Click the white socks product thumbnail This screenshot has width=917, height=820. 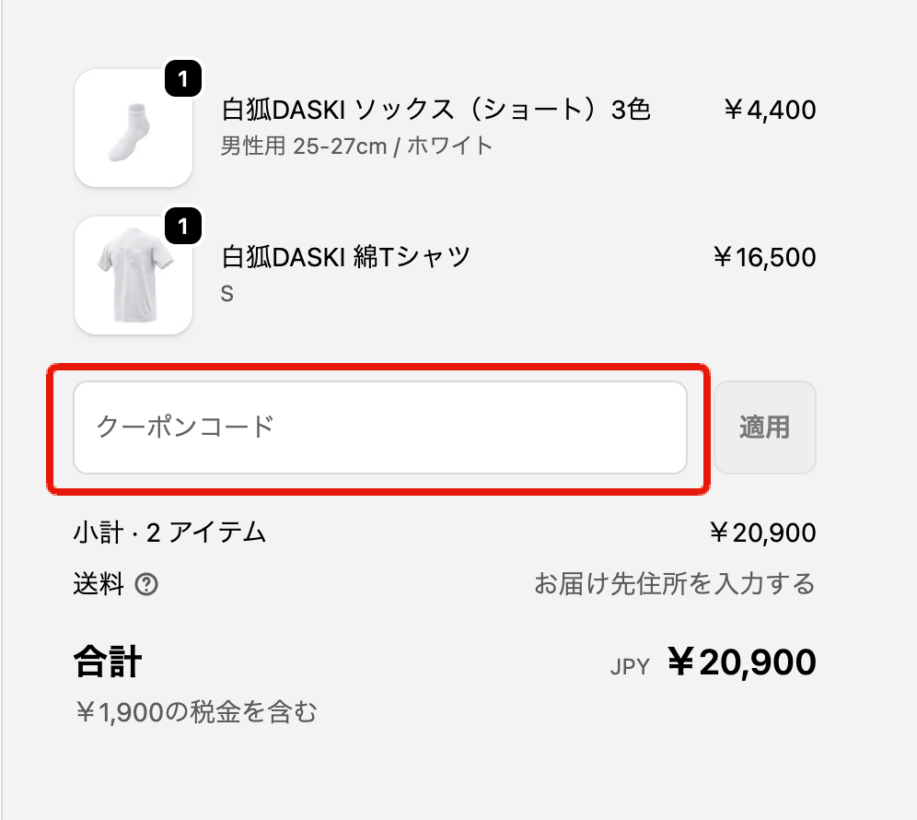pos(133,128)
